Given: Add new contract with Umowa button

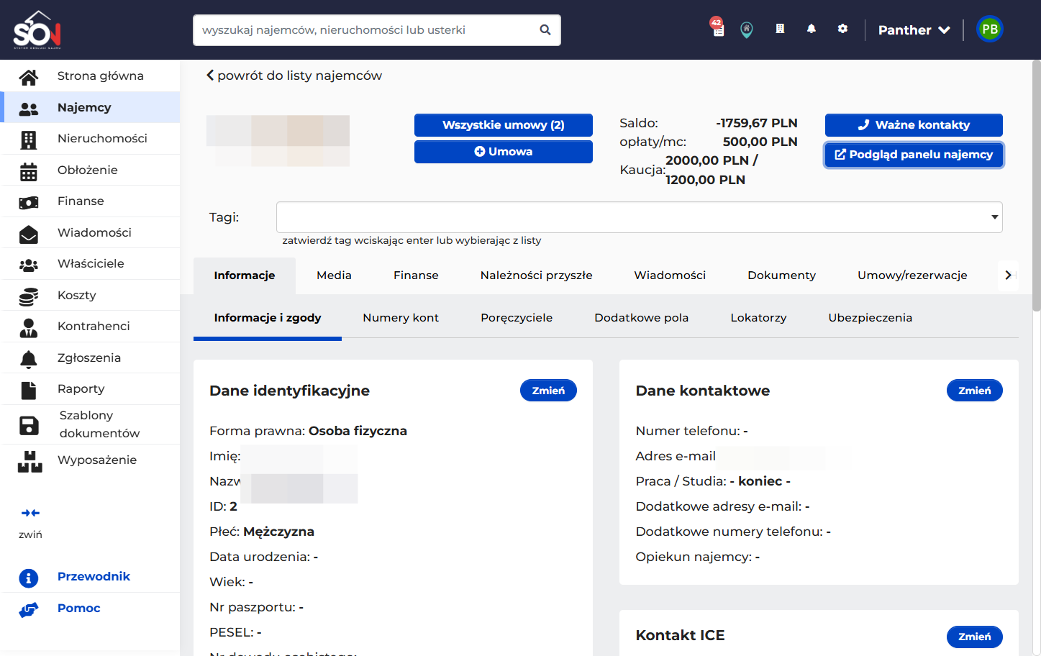Looking at the screenshot, I should (504, 152).
